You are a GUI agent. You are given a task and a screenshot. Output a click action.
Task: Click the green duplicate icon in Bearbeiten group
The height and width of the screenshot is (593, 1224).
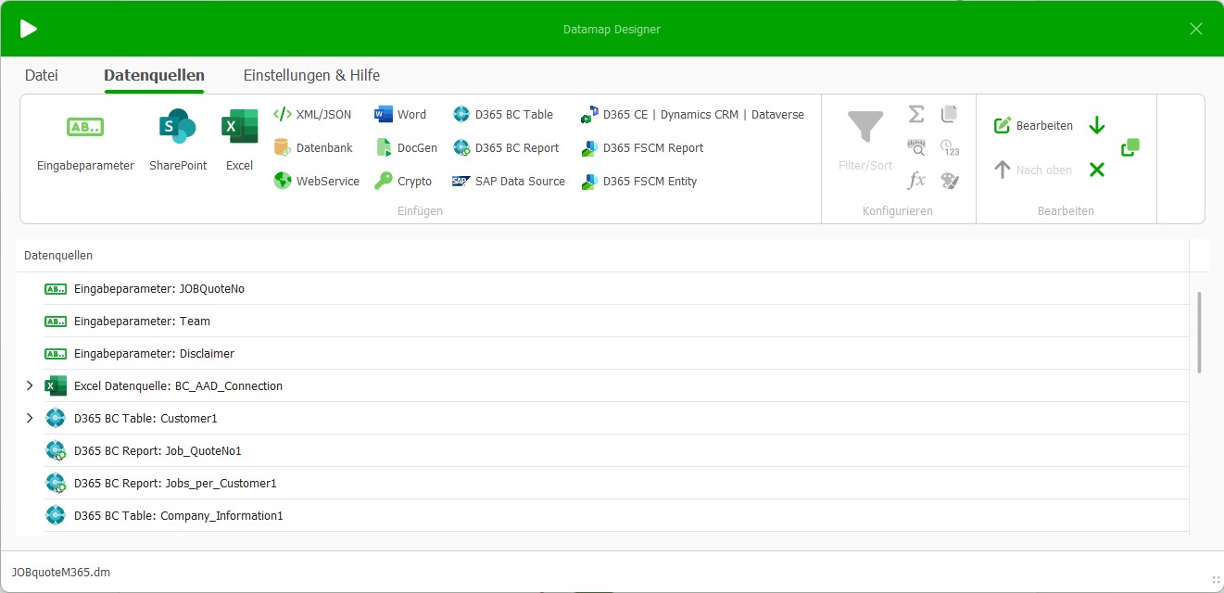(x=1130, y=146)
